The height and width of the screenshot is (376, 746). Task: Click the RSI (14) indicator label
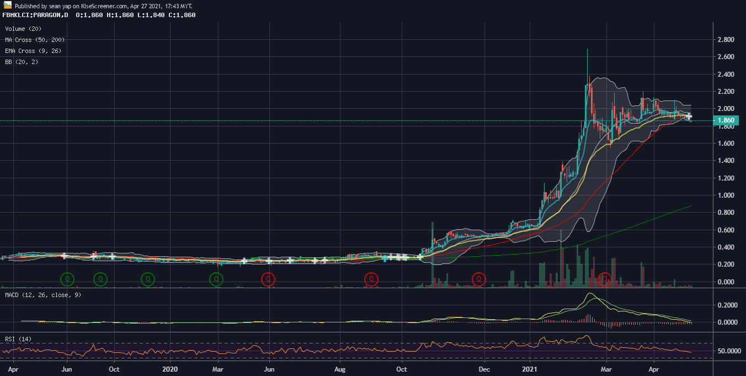pos(18,338)
